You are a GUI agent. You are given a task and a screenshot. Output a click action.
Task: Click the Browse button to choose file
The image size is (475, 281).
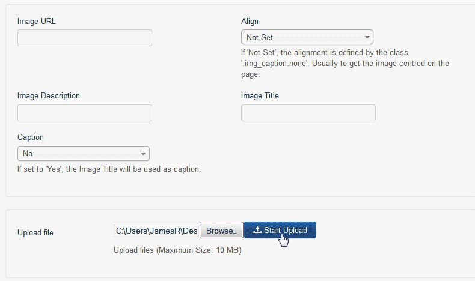(221, 231)
